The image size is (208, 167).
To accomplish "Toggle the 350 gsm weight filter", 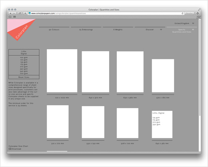I will point(24,69).
